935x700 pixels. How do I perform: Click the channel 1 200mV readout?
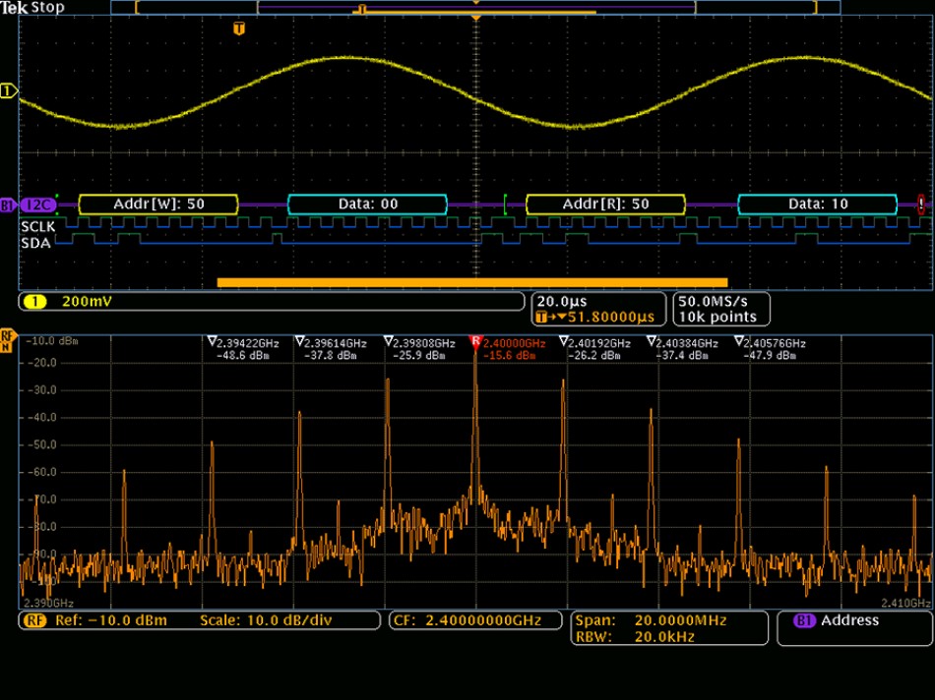tap(272, 302)
